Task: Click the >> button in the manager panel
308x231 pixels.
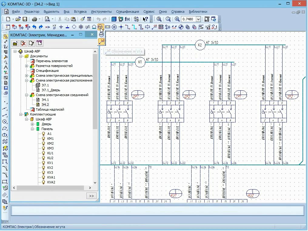Action: [91, 196]
